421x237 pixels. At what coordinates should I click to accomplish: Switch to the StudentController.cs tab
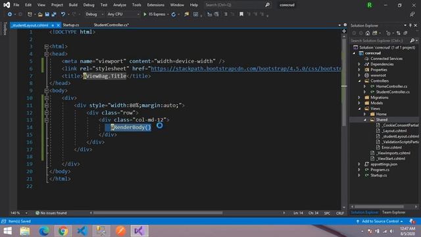111,25
